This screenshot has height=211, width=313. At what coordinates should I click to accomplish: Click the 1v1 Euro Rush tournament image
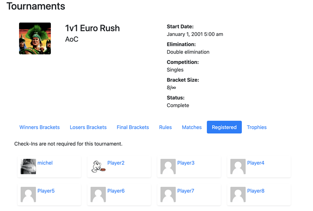35,38
